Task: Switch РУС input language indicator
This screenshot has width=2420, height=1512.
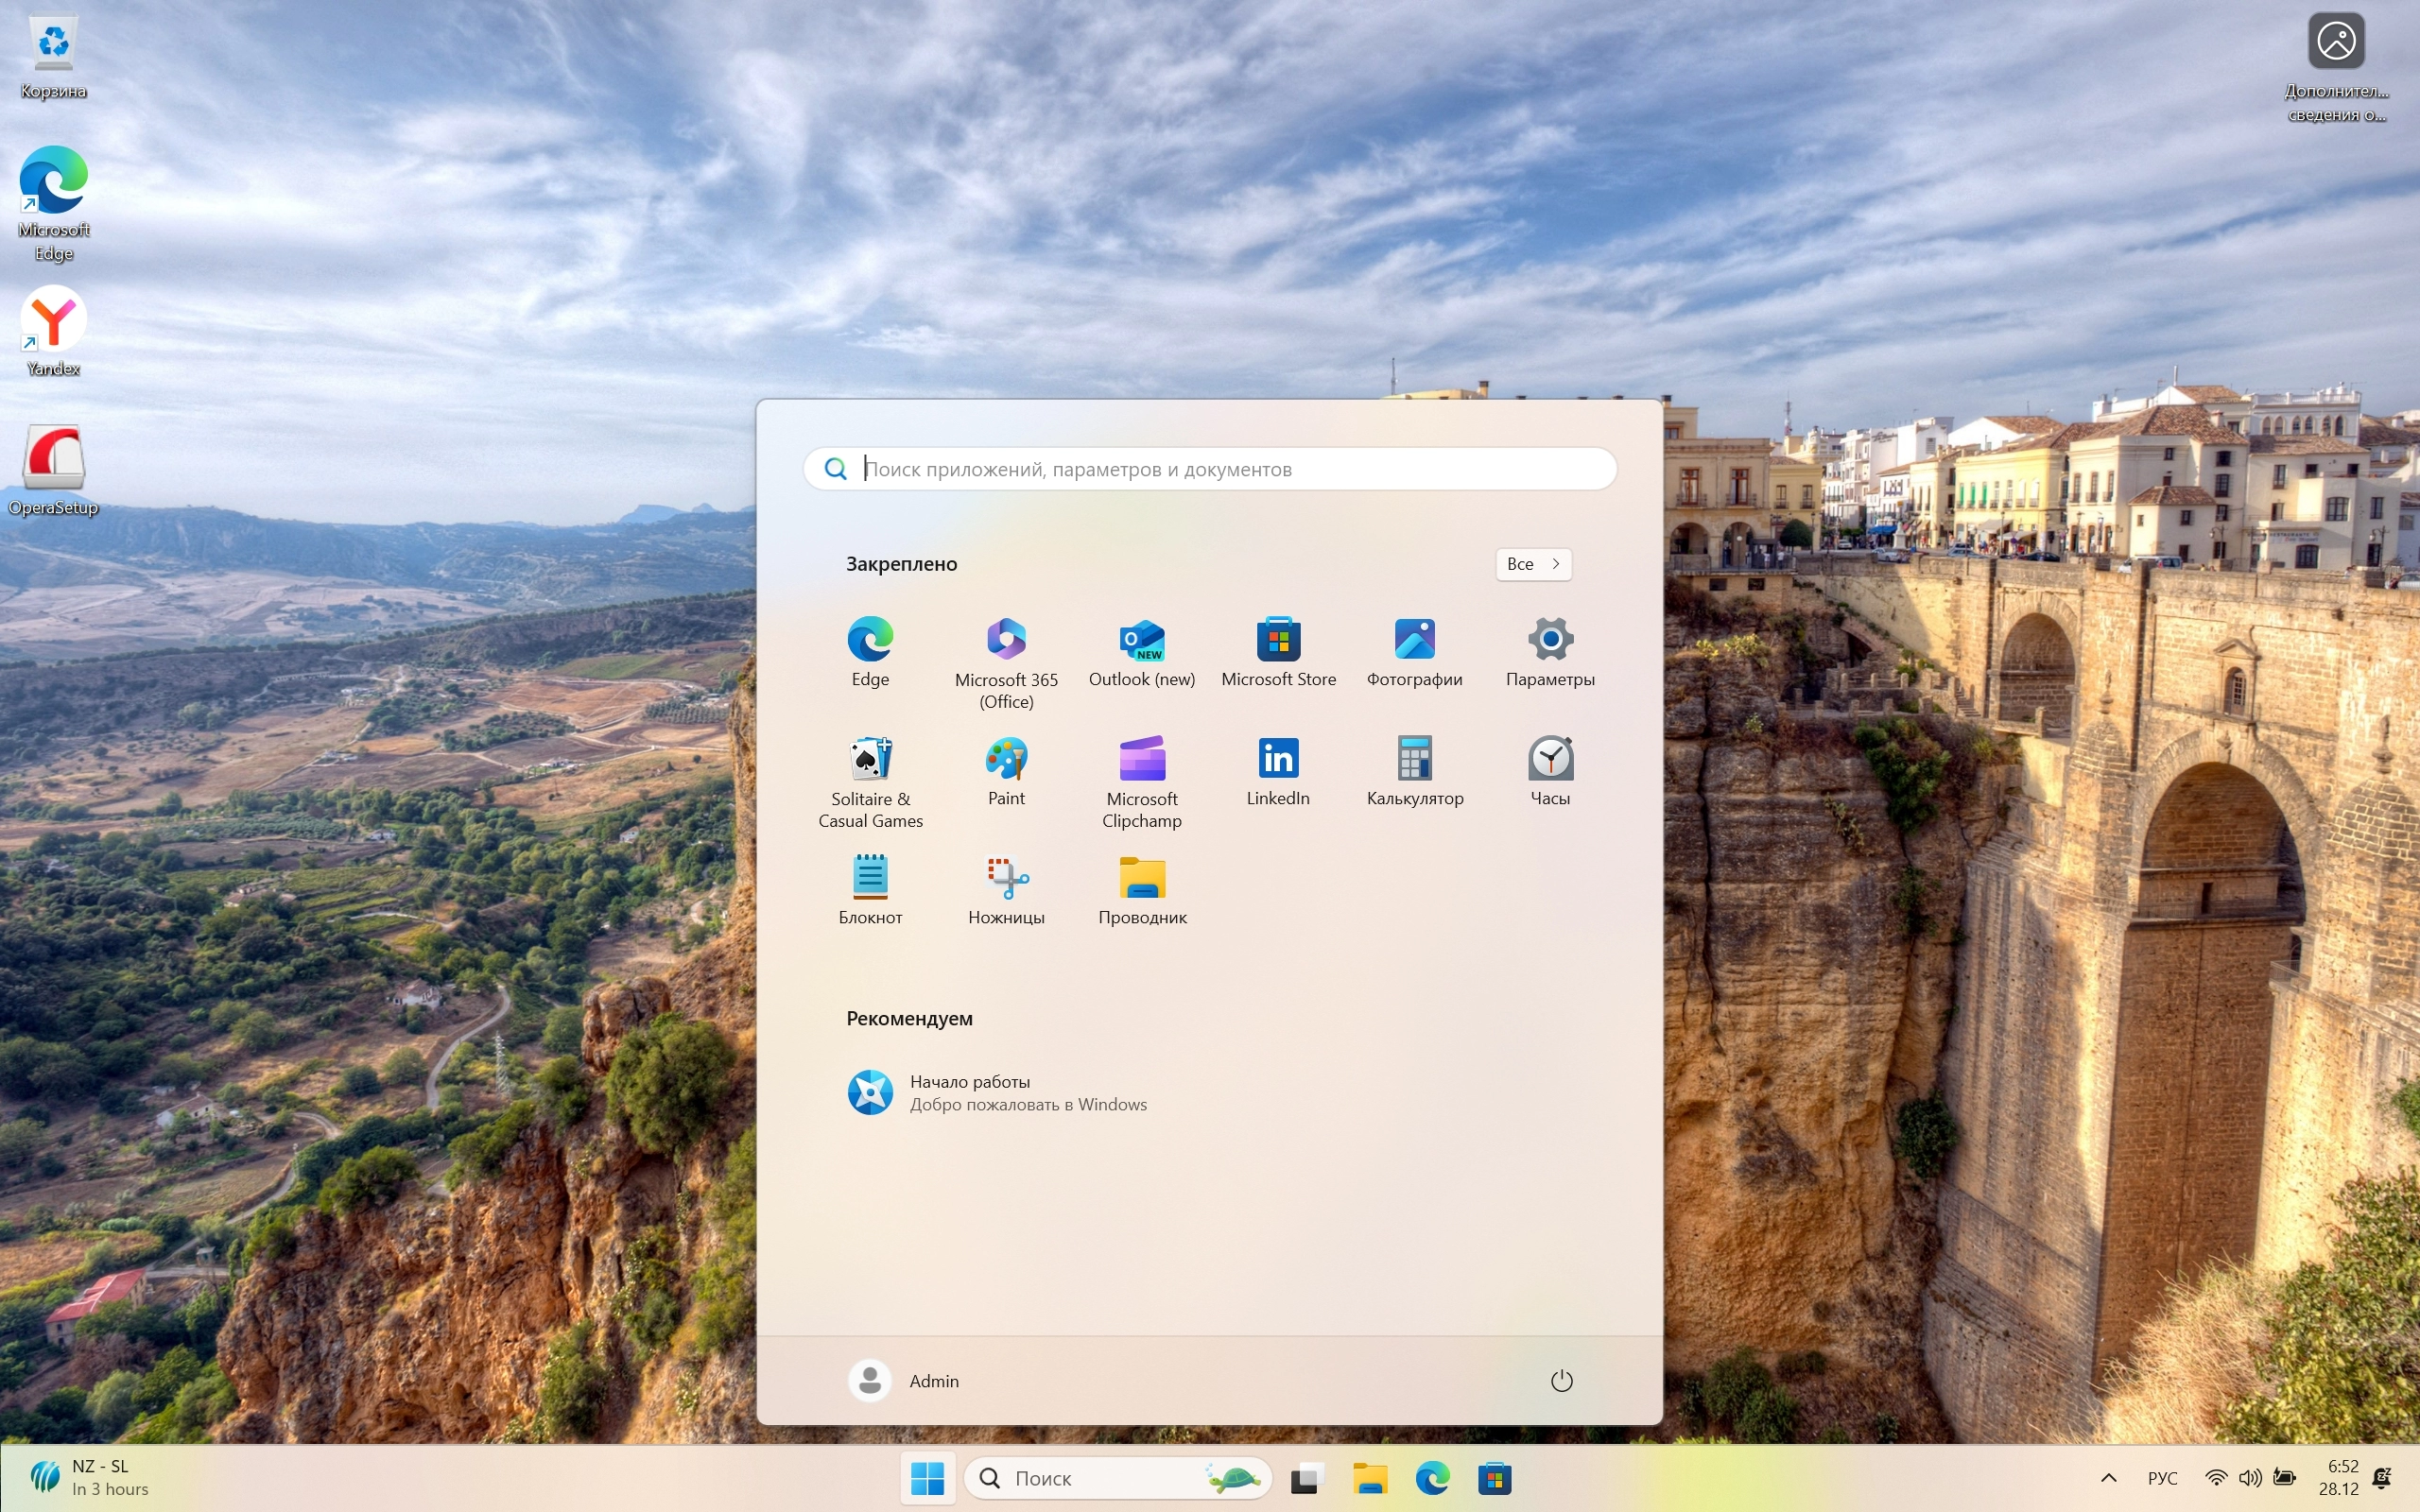Action: click(x=2162, y=1478)
